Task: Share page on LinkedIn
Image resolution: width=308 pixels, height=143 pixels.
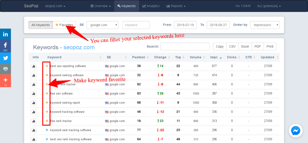Action: point(5,34)
